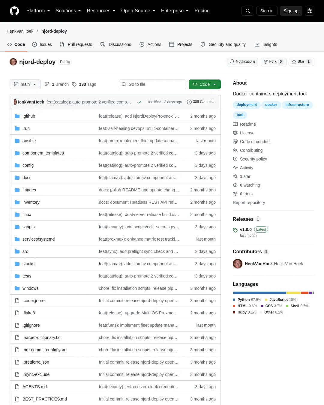Click the eye icon next to watching
324x405 pixels.
click(x=235, y=185)
